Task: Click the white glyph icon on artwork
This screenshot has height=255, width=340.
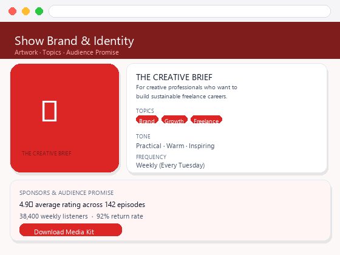Action: pos(49,111)
